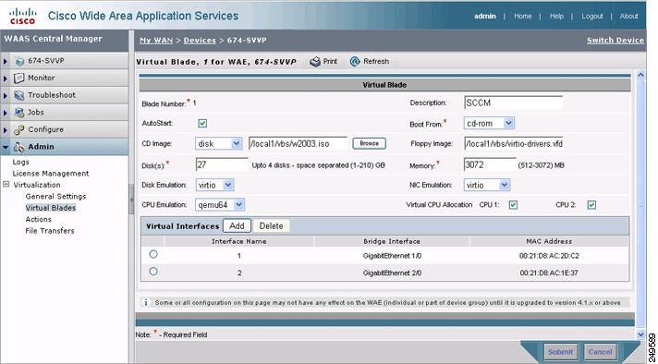Click Delete virtual interface button
The height and width of the screenshot is (364, 658).
pos(271,225)
